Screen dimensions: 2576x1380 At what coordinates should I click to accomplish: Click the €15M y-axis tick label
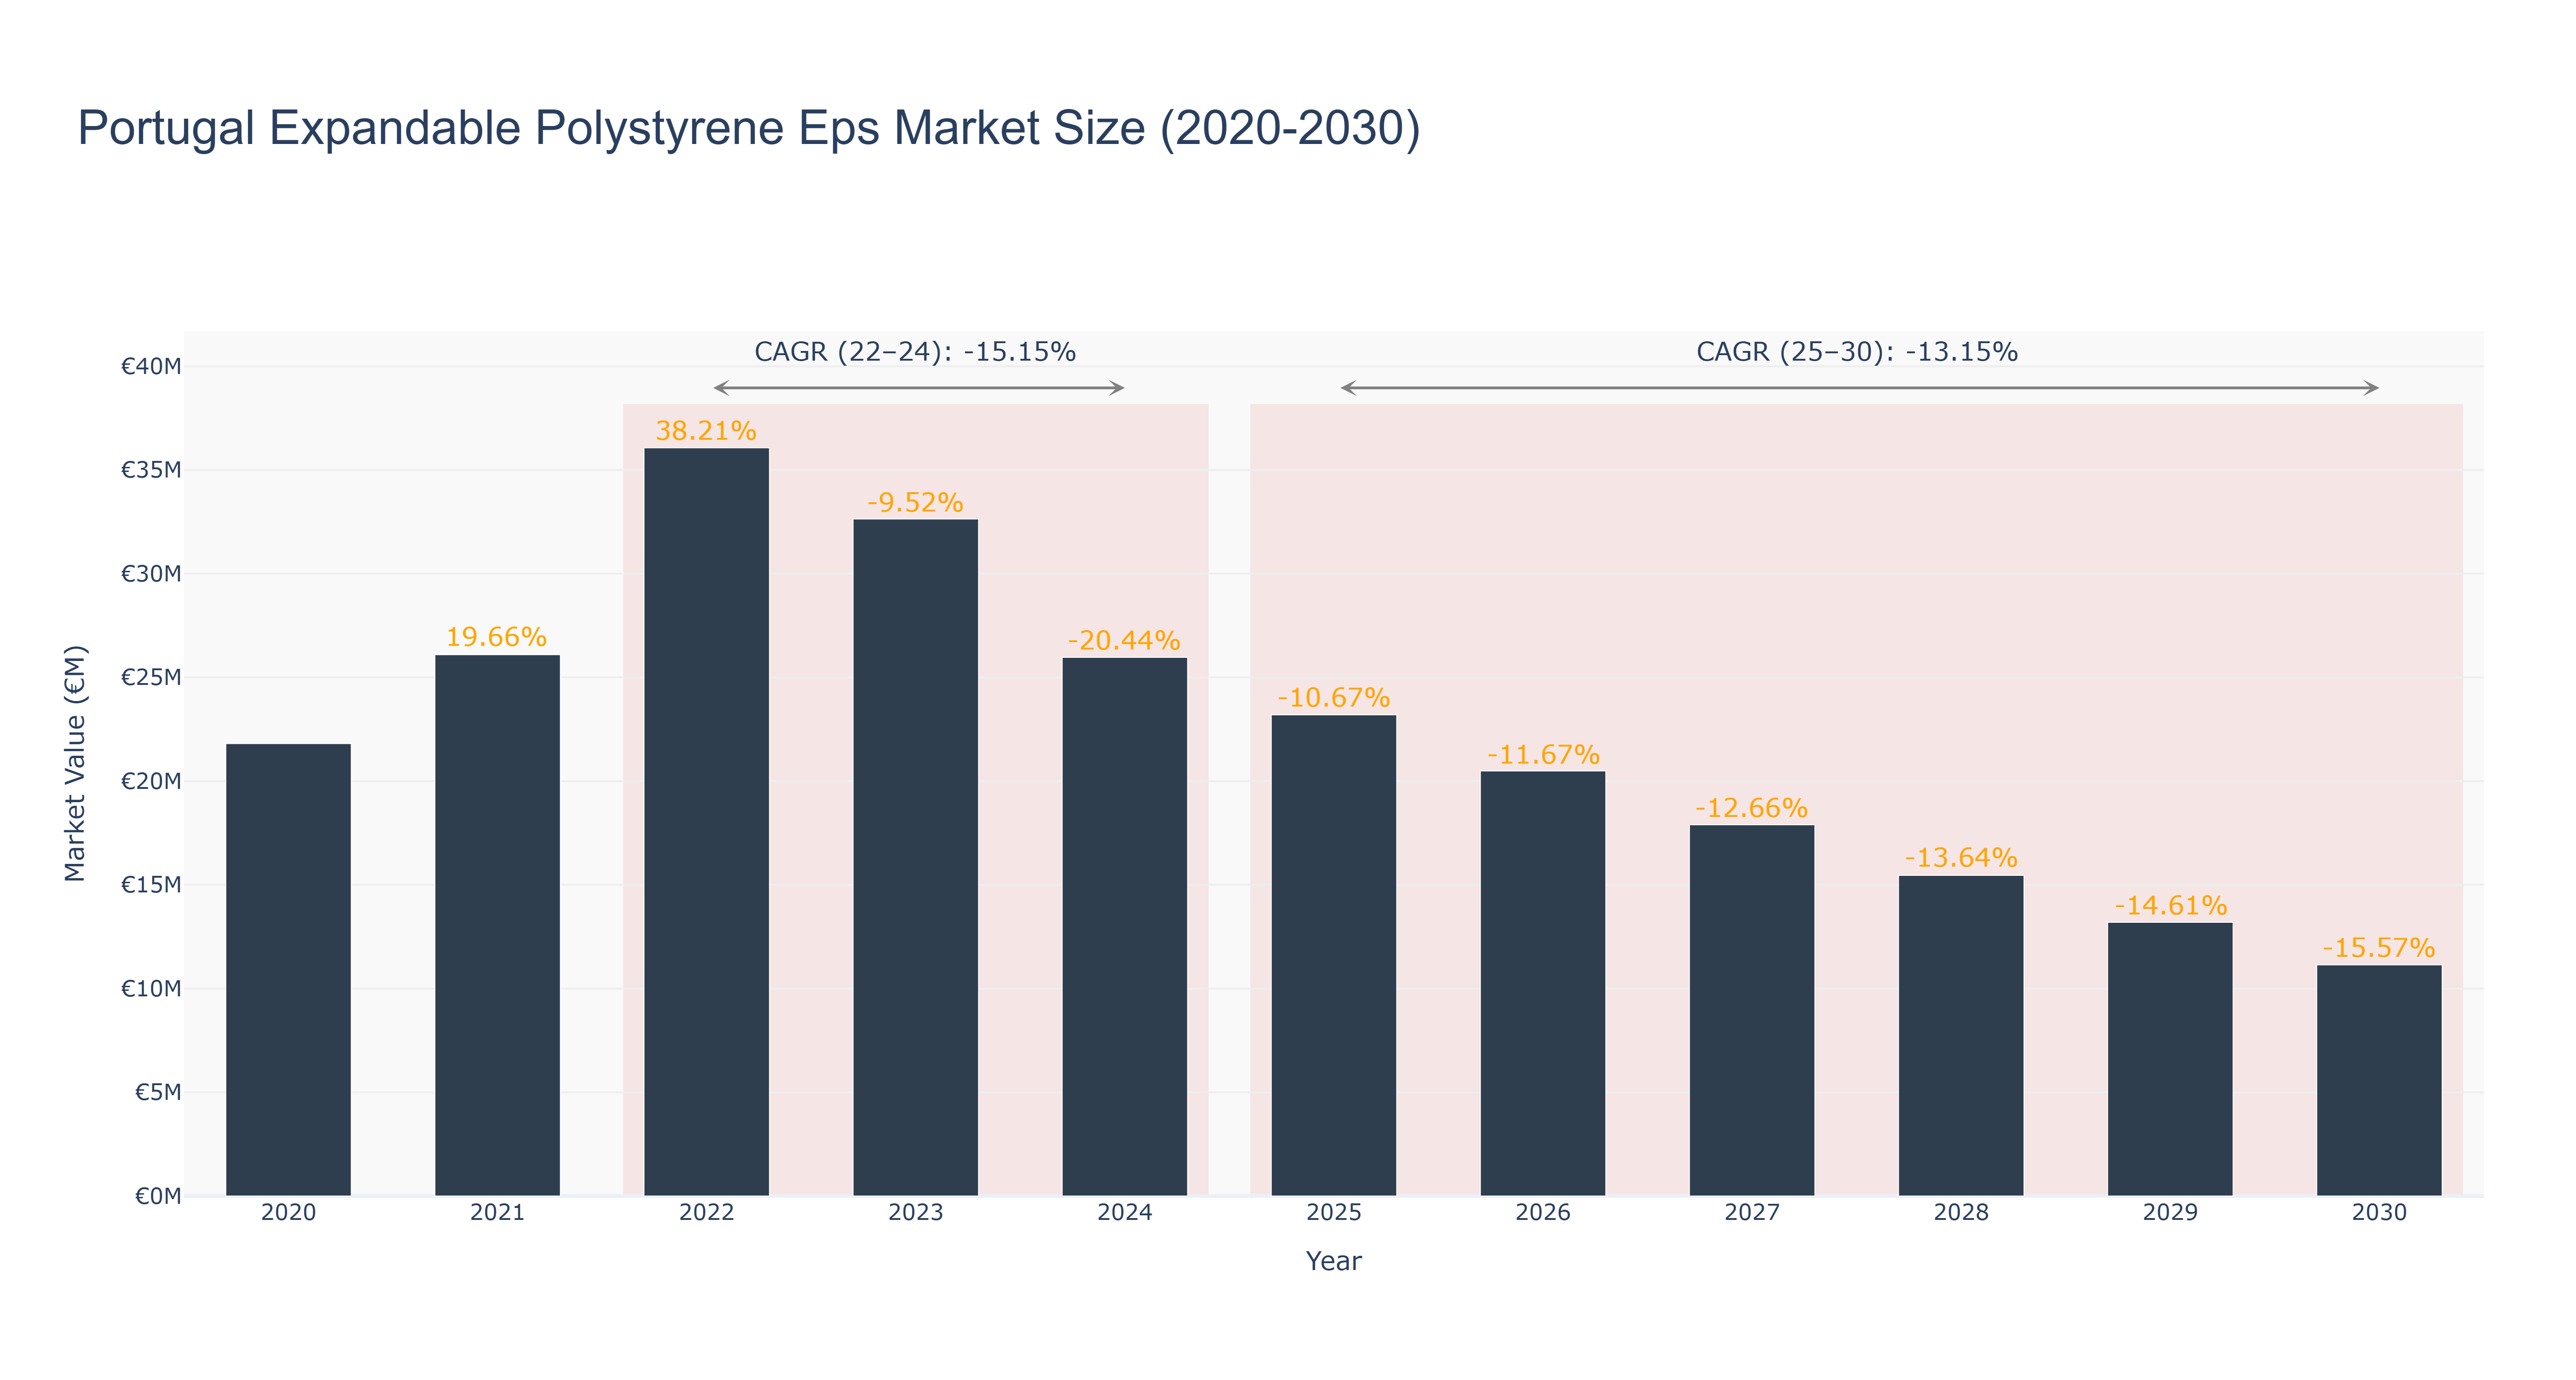click(x=151, y=885)
